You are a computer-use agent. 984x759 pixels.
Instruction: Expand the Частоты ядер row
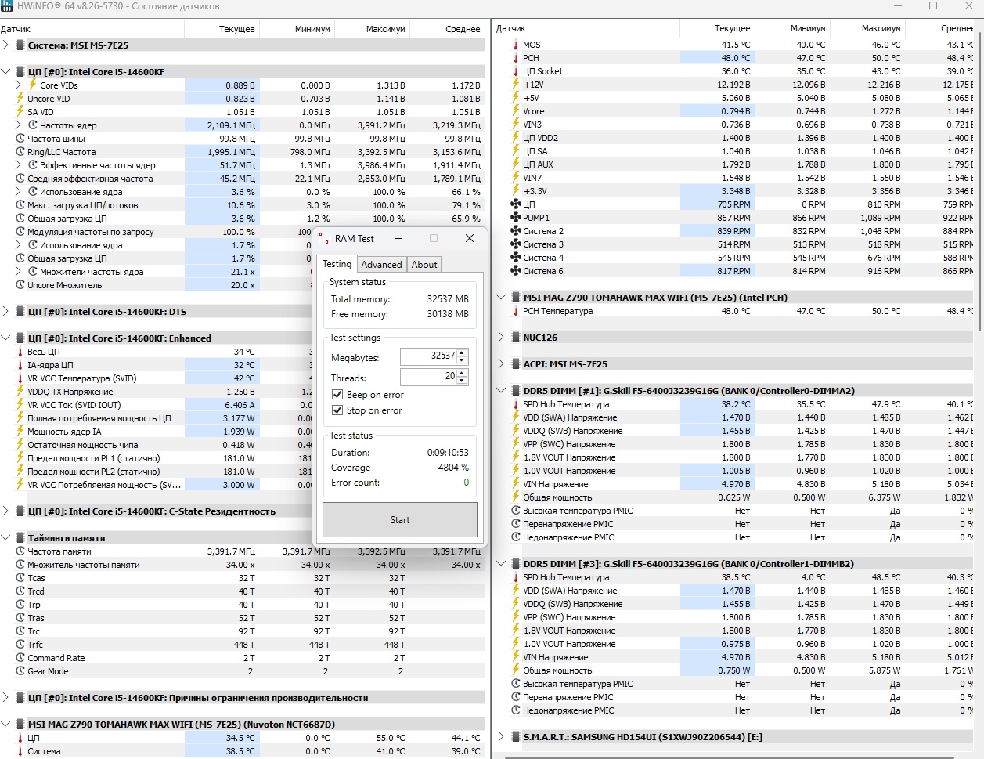click(19, 125)
